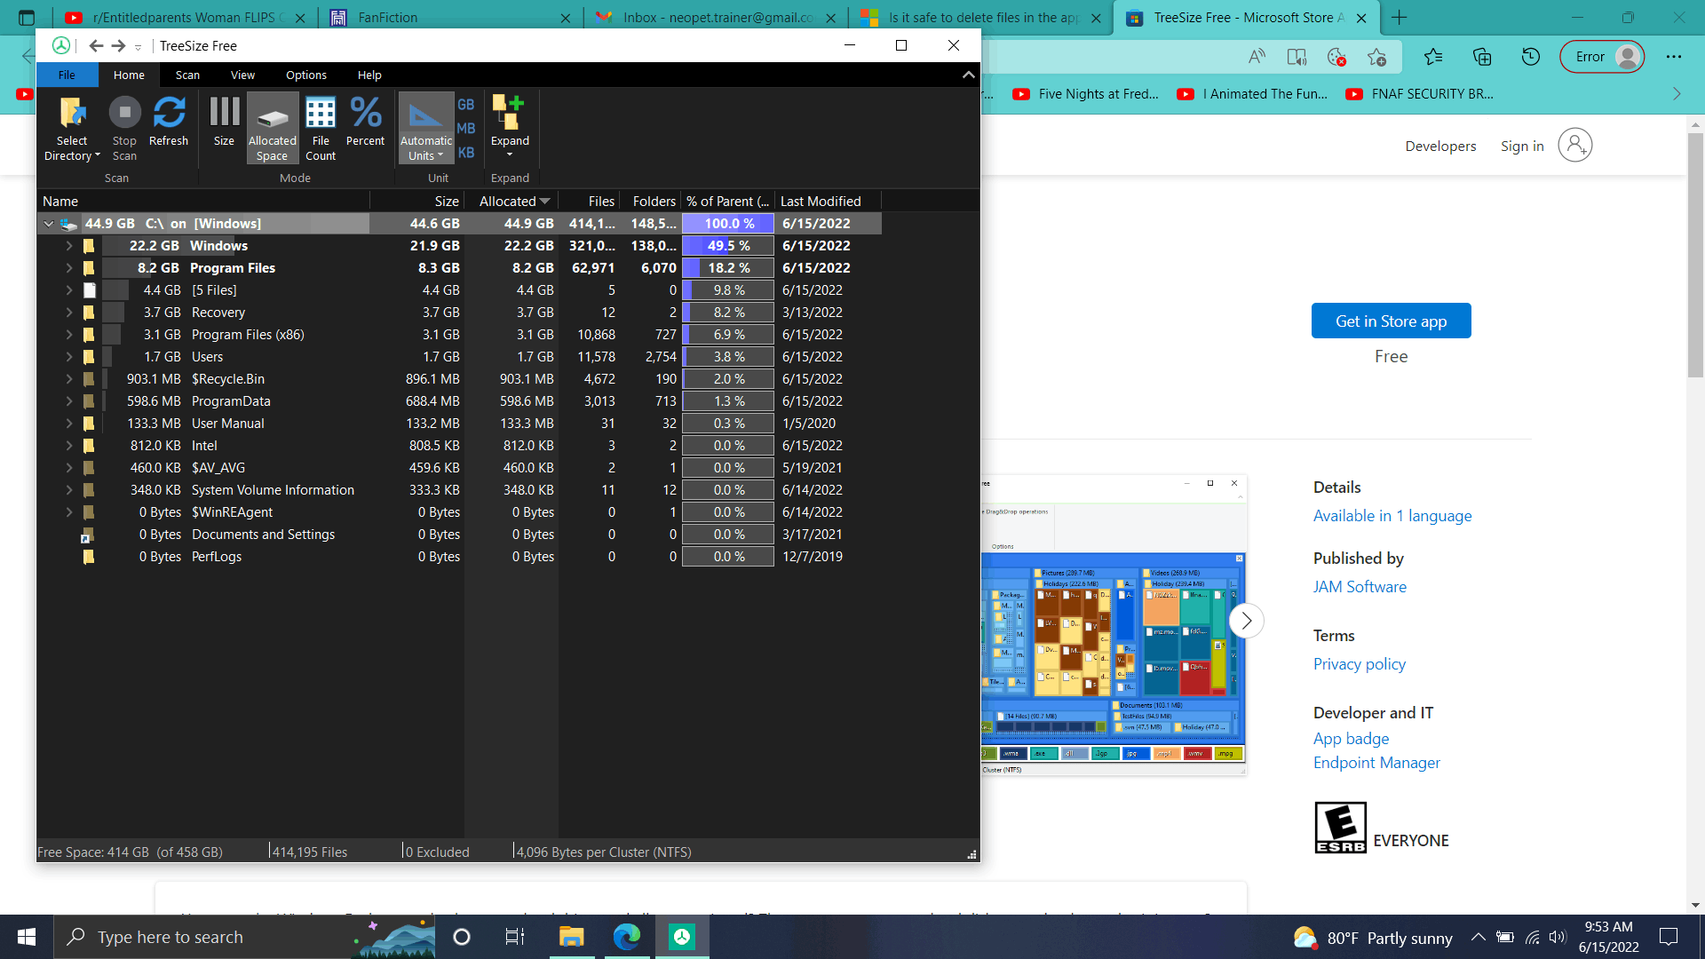This screenshot has width=1705, height=959.
Task: Expand the Users folder
Action: point(69,357)
